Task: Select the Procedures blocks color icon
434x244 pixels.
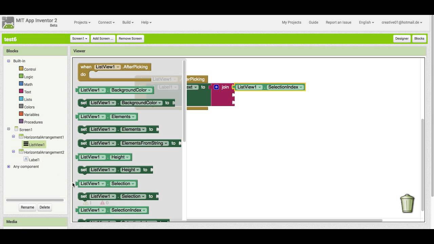Action: (21, 121)
